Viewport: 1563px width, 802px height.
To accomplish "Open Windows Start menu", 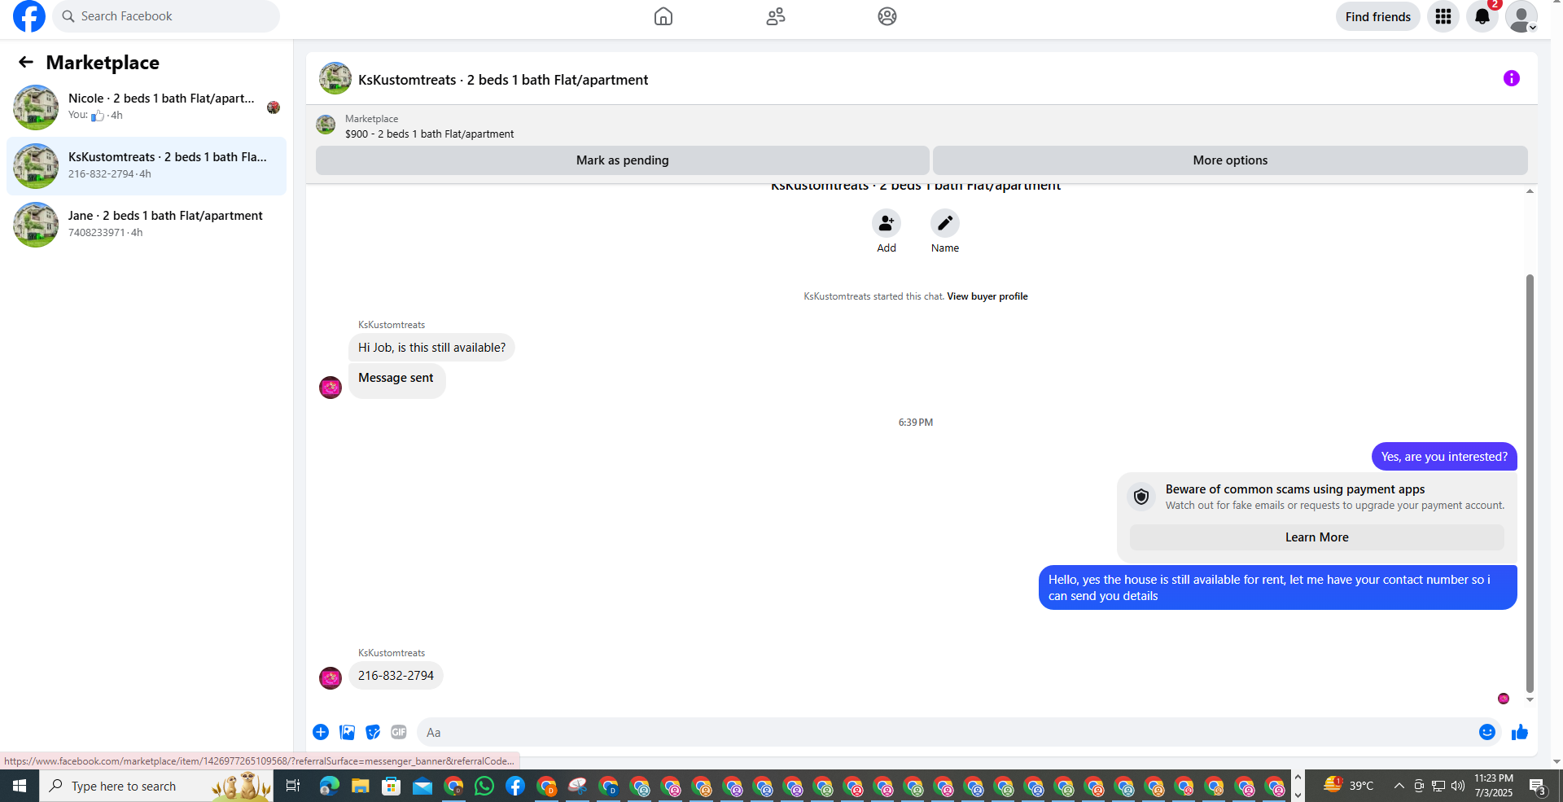I will (20, 786).
